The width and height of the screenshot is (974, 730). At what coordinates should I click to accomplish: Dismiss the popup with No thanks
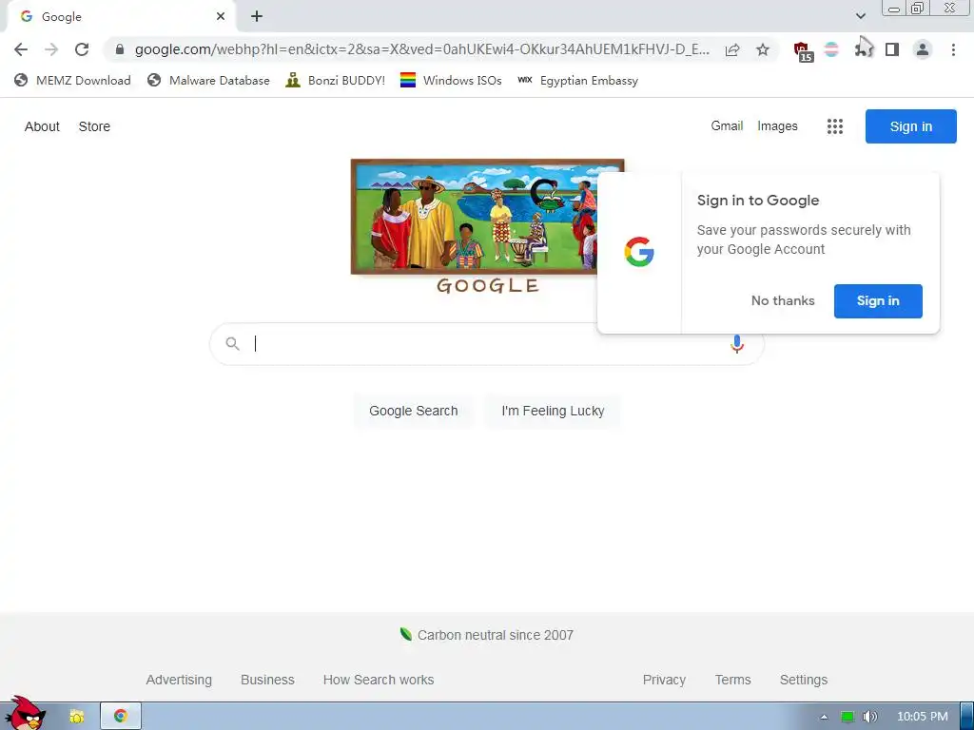[x=783, y=301]
